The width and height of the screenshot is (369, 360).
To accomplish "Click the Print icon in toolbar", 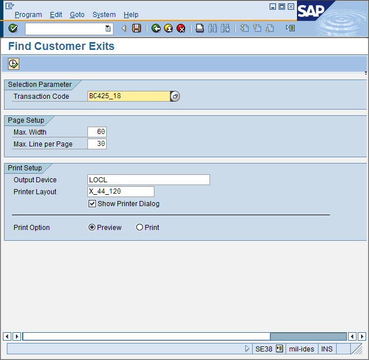I will click(x=200, y=28).
